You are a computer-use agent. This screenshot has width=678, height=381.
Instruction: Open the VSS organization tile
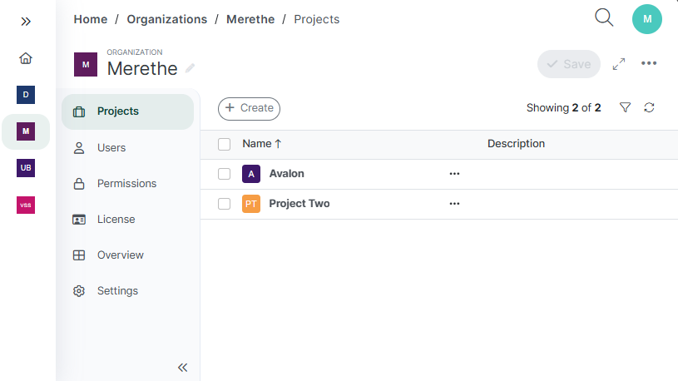[26, 205]
